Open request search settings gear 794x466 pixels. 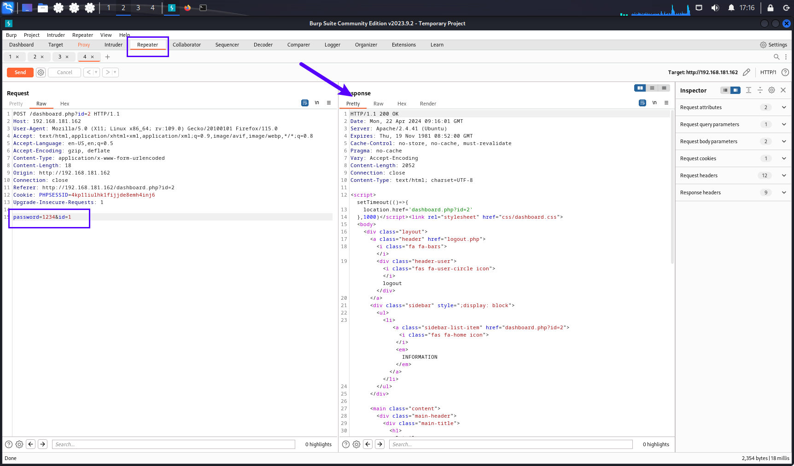pos(19,444)
